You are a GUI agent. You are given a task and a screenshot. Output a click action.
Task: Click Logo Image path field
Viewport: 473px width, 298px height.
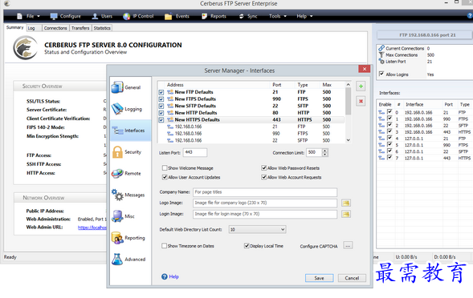pos(265,203)
